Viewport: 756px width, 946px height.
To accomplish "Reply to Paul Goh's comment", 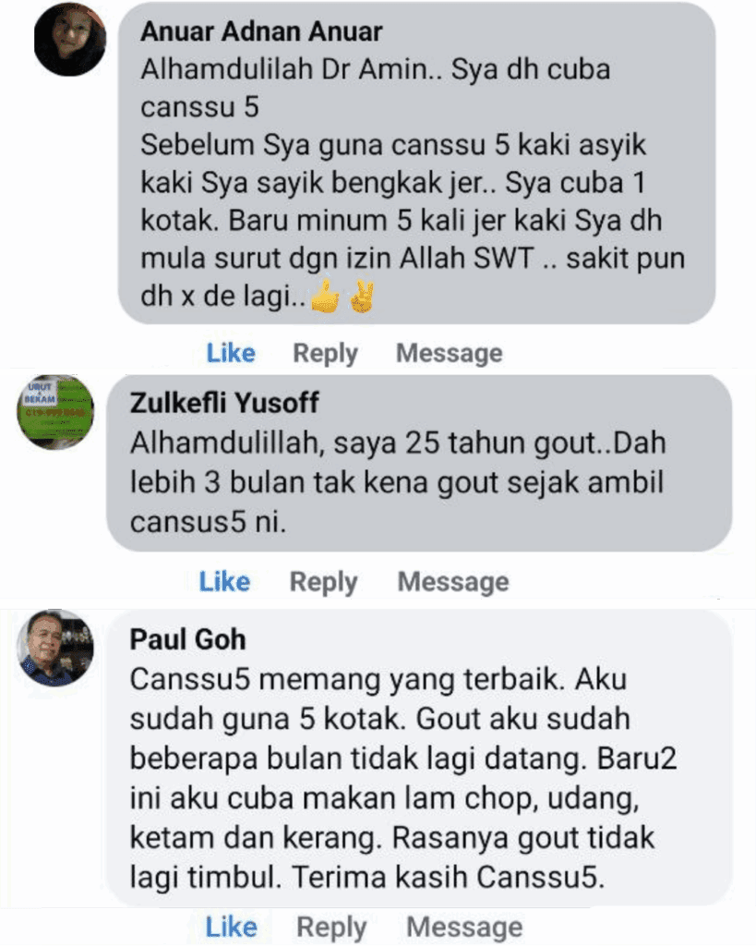I will pyautogui.click(x=331, y=928).
